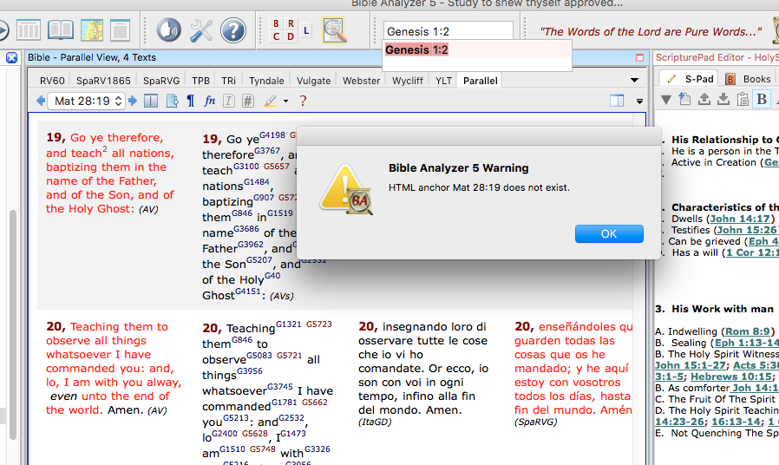Click the B panel letter button

pyautogui.click(x=276, y=23)
